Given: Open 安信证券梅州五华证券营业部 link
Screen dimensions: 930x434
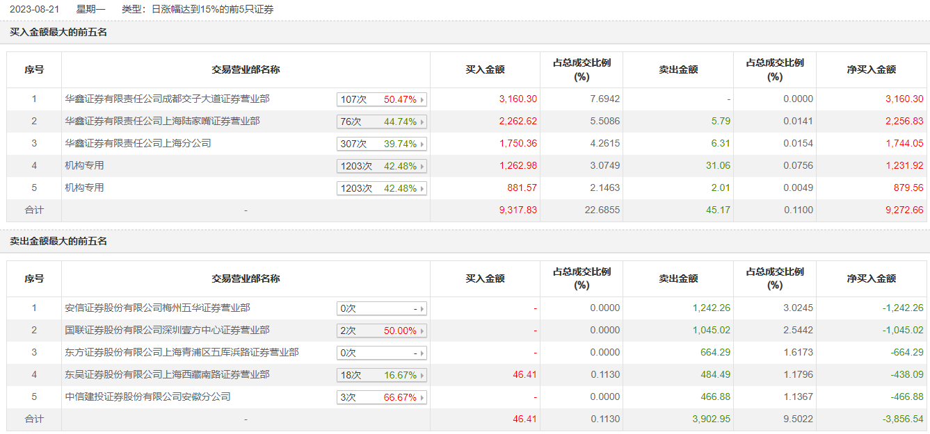Looking at the screenshot, I should 158,308.
